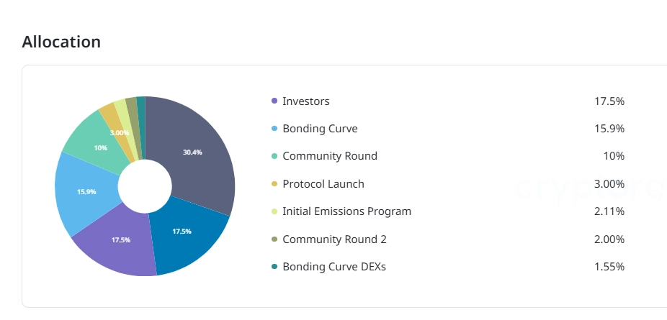Select the Initial Emissions Program legend label
667x320 pixels.
pyautogui.click(x=346, y=211)
